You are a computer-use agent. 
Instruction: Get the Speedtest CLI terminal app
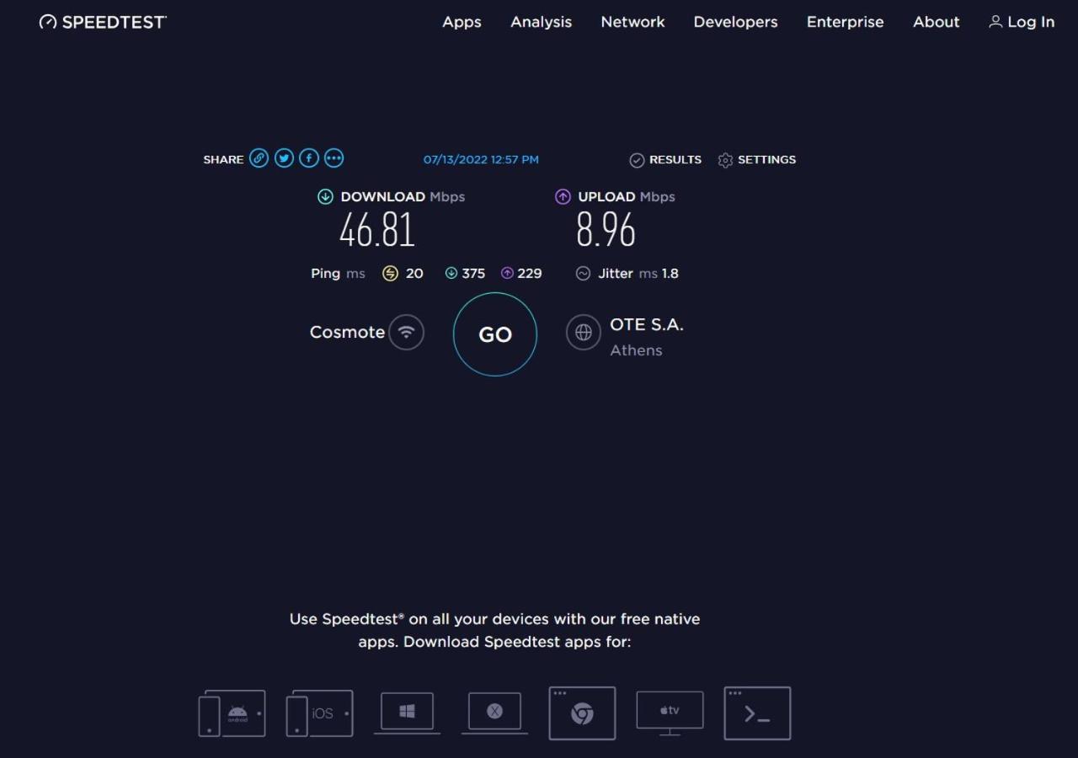pos(757,713)
